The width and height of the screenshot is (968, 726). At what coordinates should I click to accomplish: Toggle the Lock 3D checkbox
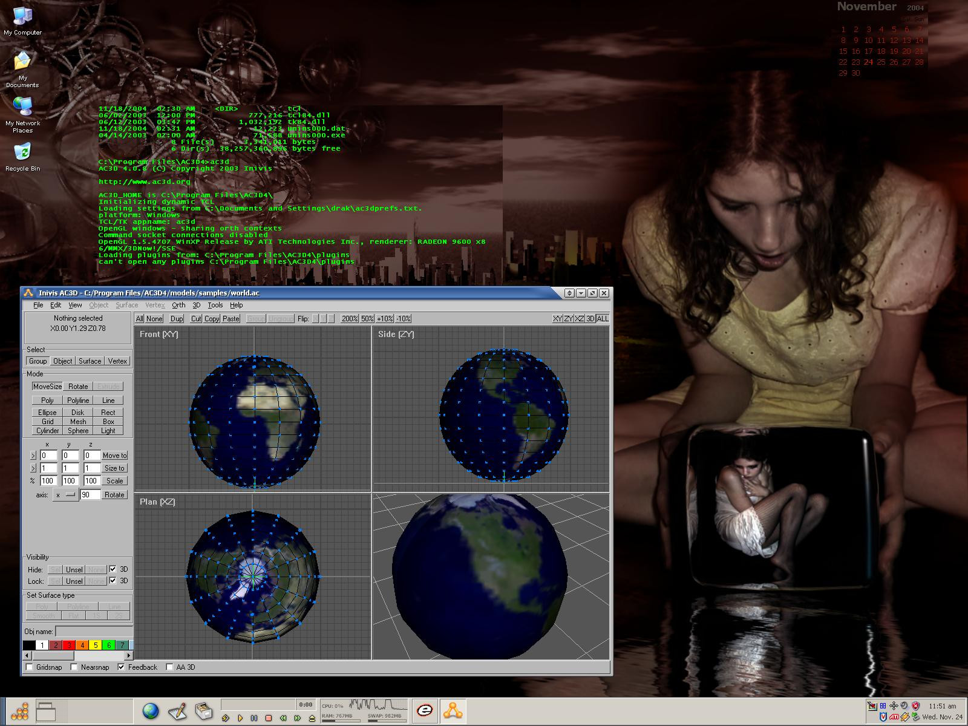pos(113,581)
